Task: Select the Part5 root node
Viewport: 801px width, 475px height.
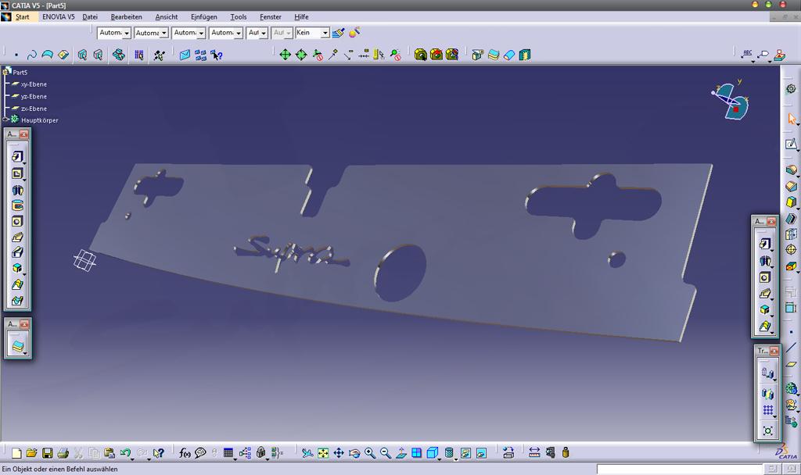Action: (20, 73)
